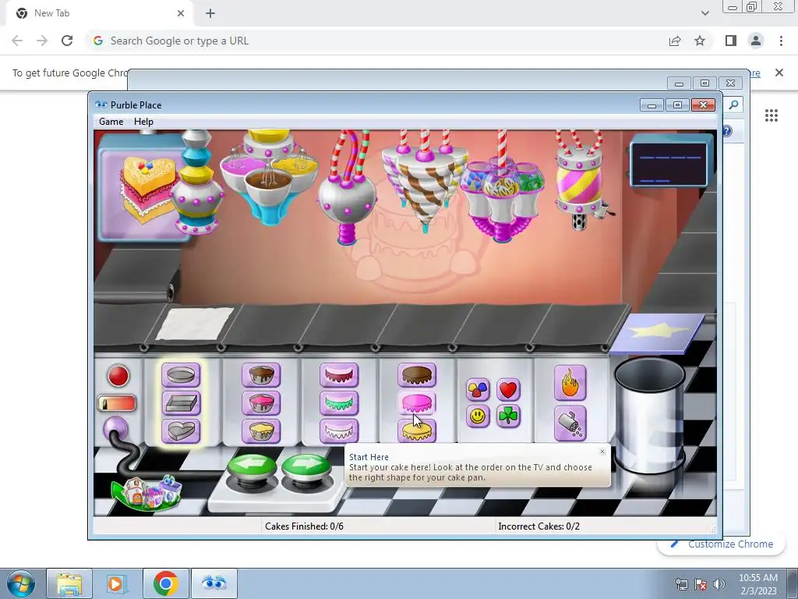Open Customize Chrome
Screen dimensions: 798x599
pyautogui.click(x=722, y=544)
